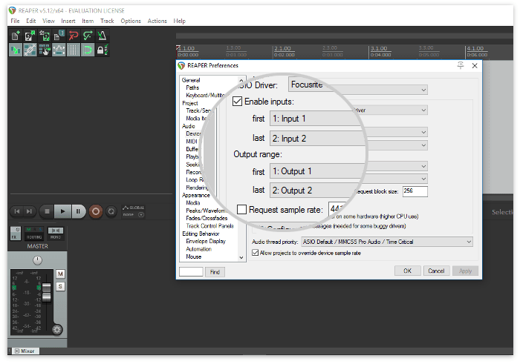Click the Play transport button

click(62, 211)
